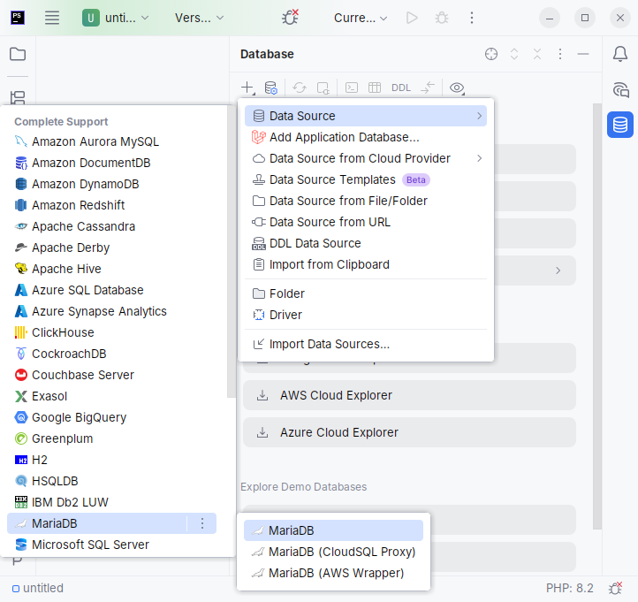Select Amazon DynamoDB
Screen dimensions: 638x602
coord(112,184)
